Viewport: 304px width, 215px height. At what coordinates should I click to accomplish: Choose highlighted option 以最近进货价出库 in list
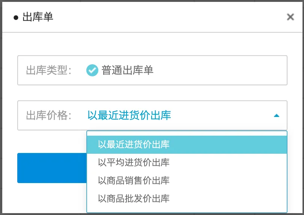134,144
